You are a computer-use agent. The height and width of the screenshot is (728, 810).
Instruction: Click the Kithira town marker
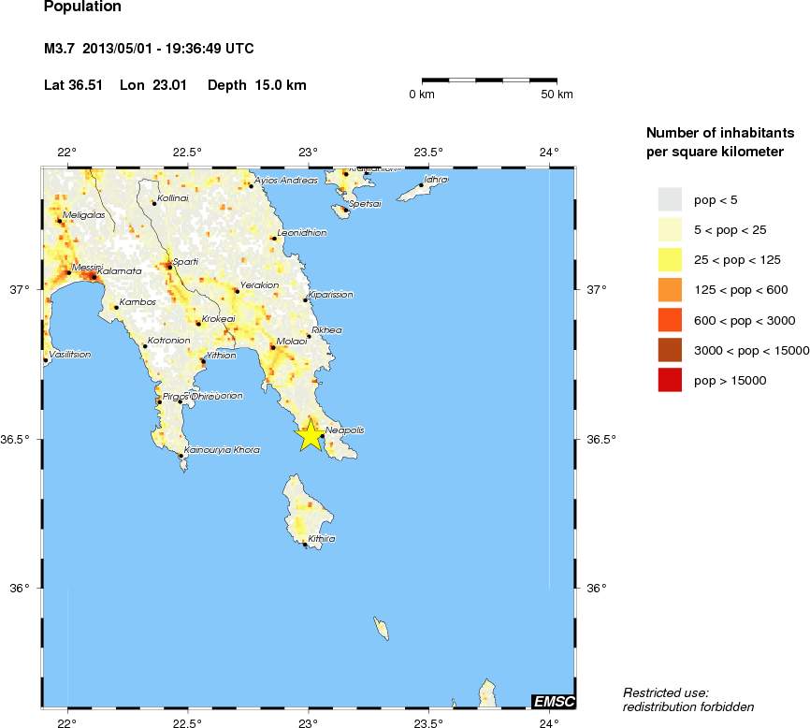[306, 545]
